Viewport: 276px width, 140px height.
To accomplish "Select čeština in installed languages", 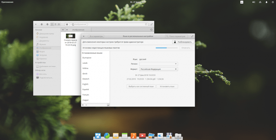I will pyautogui.click(x=95, y=68).
